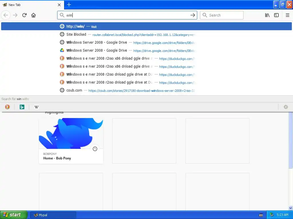Minimize the browser window

tap(276, 5)
